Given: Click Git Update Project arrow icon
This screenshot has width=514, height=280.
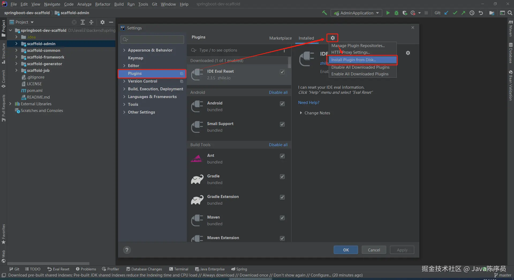Looking at the screenshot, I should pos(446,13).
